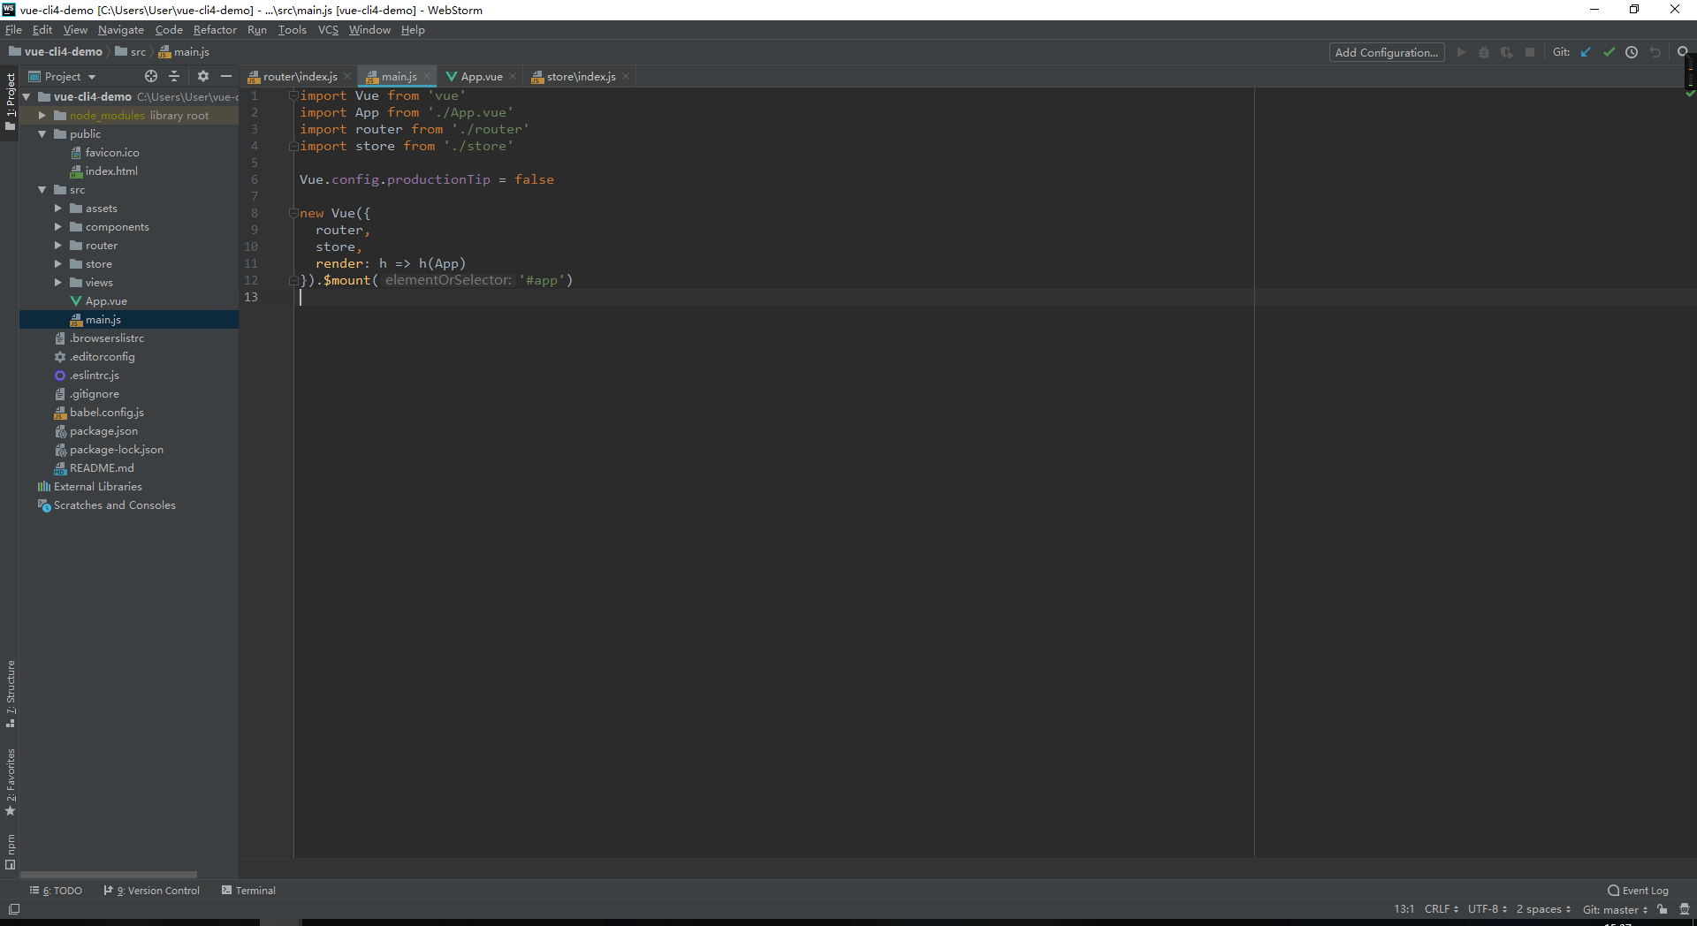Screen dimensions: 1697x926
Task: Open the Git: master branch dropdown
Action: click(x=1615, y=909)
